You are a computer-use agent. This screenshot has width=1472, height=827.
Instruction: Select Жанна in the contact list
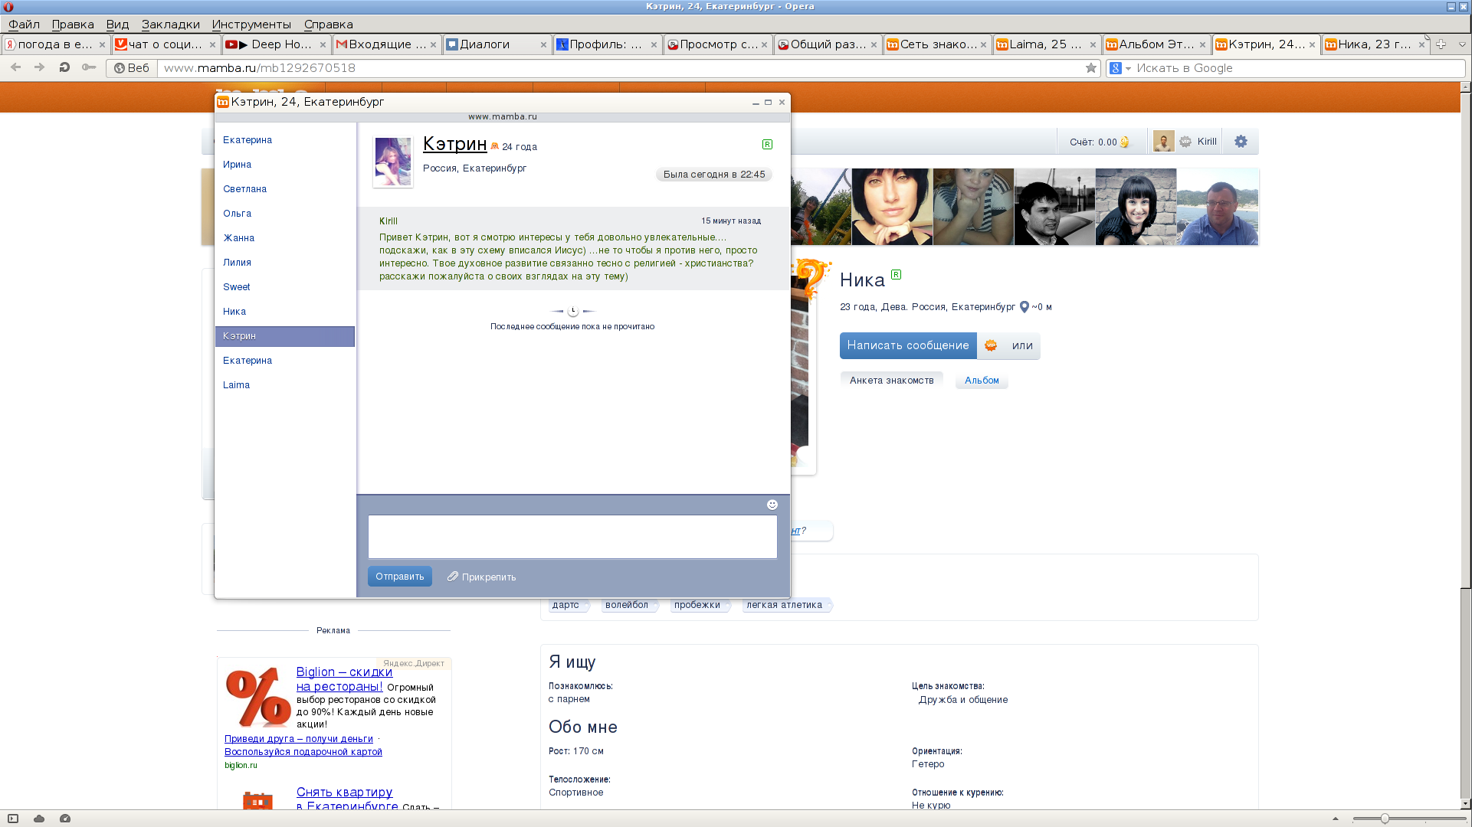(239, 238)
